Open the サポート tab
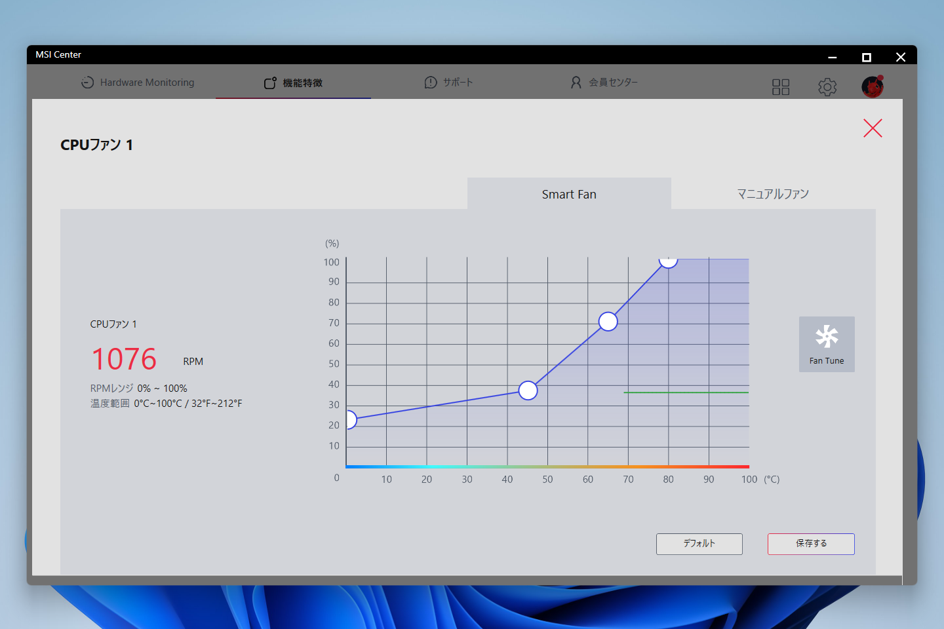 coord(448,83)
